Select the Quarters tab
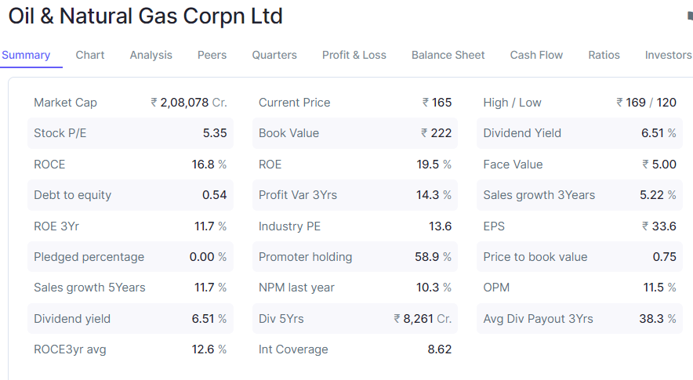 (x=274, y=55)
